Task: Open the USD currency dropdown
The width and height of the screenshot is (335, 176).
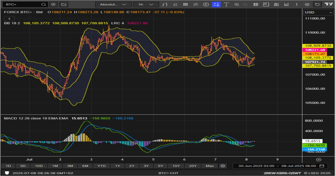Action: pyautogui.click(x=318, y=12)
